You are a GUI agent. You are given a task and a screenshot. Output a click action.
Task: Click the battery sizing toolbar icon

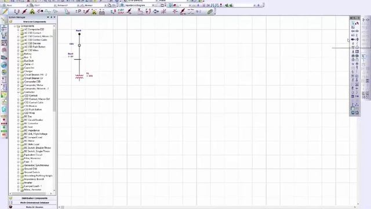pos(102,12)
